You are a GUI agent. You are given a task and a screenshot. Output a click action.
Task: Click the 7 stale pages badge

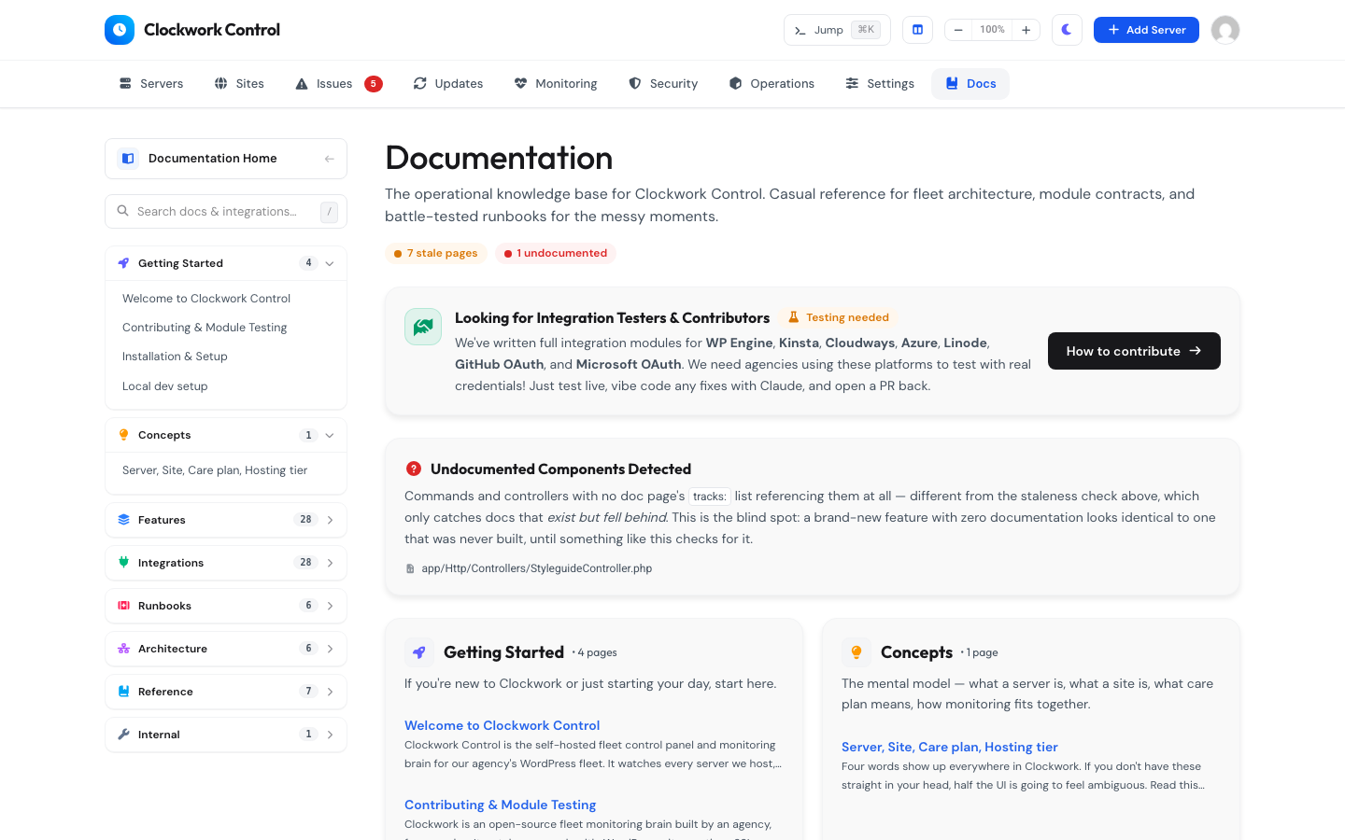(435, 253)
